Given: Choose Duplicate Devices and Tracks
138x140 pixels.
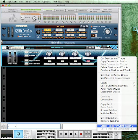Looking at the screenshot, I should point(116,70).
